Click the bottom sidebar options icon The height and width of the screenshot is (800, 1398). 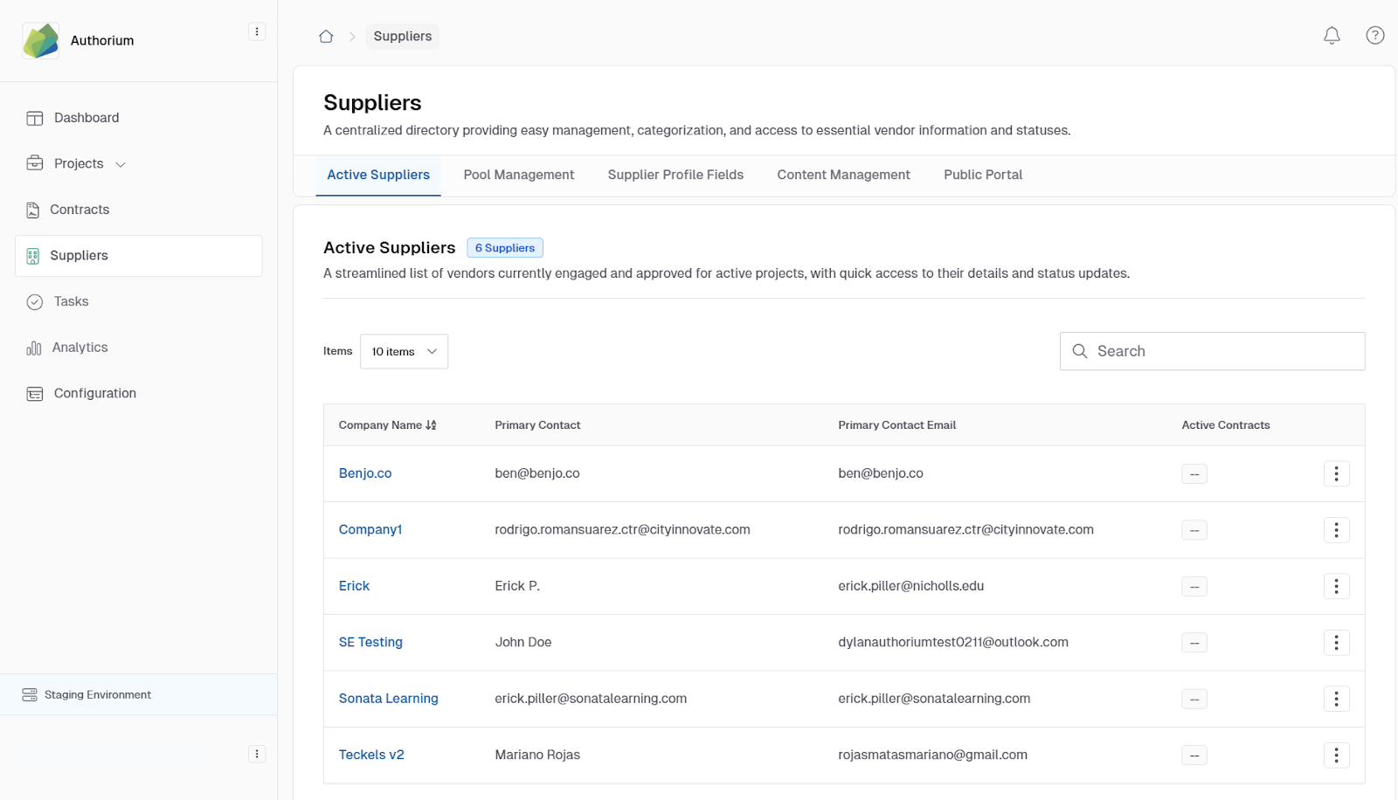click(257, 754)
